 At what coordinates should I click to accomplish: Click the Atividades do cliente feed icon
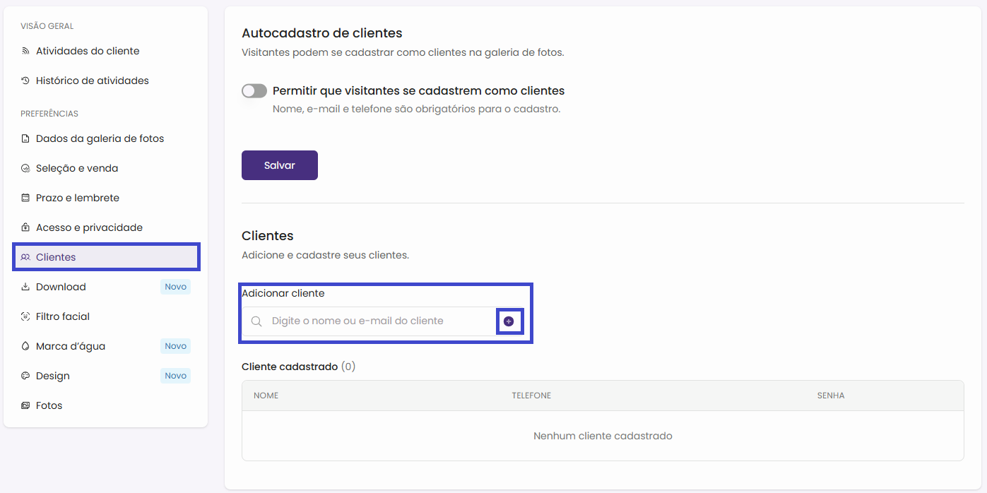point(25,51)
